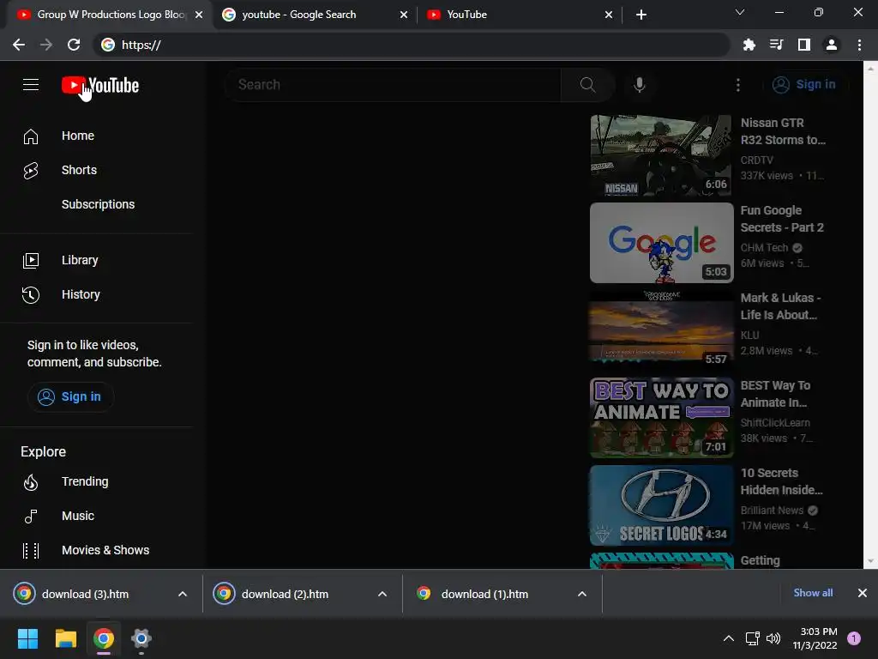Screen dimensions: 878x659
Task: Open the taskbar clock and date
Action: pos(815,638)
